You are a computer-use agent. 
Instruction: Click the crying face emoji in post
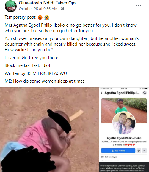point(47,17)
